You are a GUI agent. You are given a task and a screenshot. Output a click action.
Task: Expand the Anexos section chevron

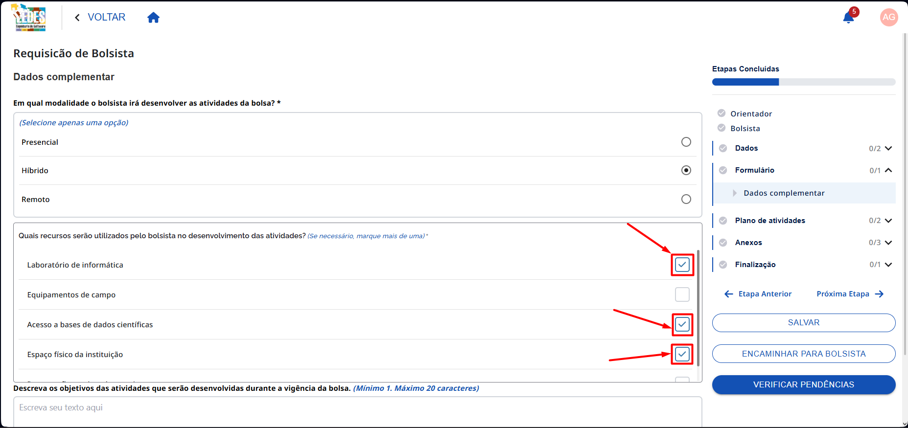(888, 243)
